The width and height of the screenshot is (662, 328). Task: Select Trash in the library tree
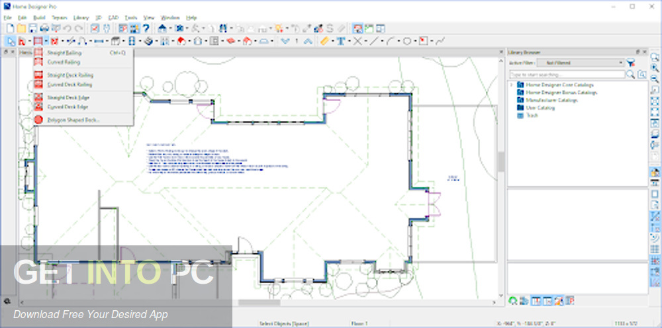coord(532,115)
